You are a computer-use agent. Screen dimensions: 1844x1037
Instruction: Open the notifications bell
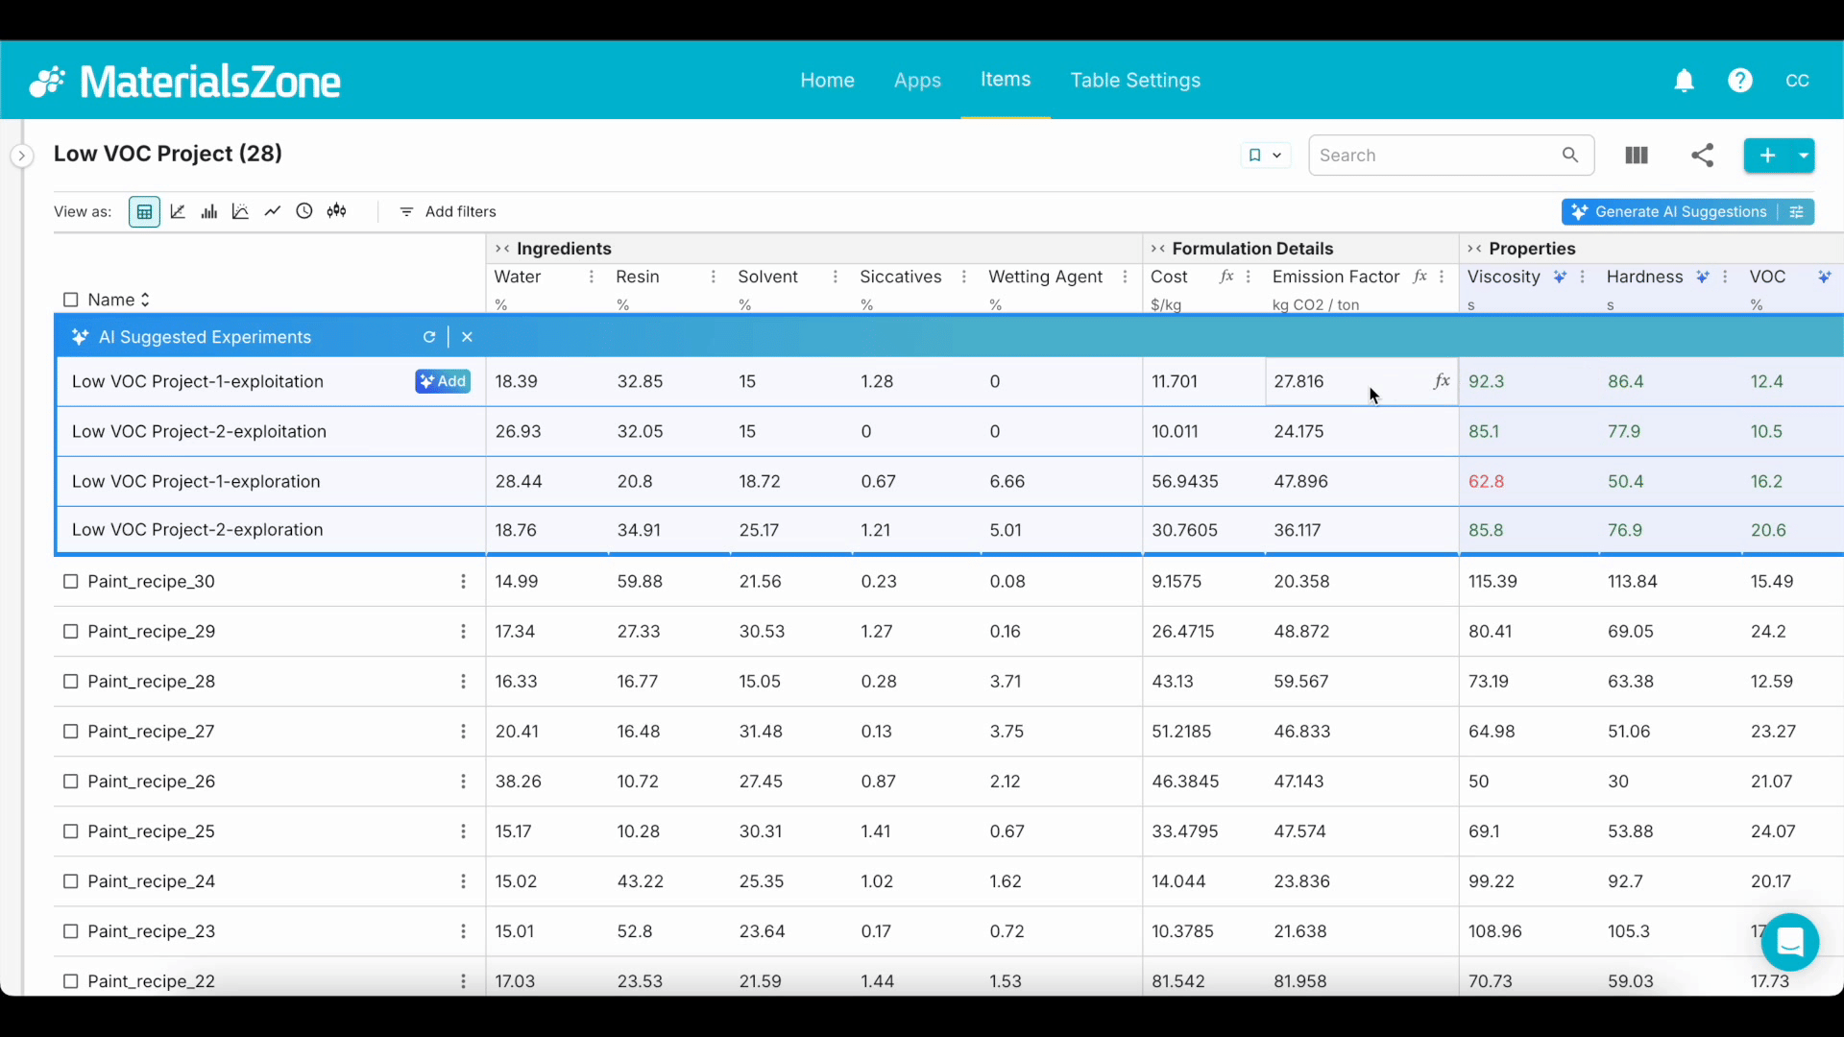point(1684,81)
